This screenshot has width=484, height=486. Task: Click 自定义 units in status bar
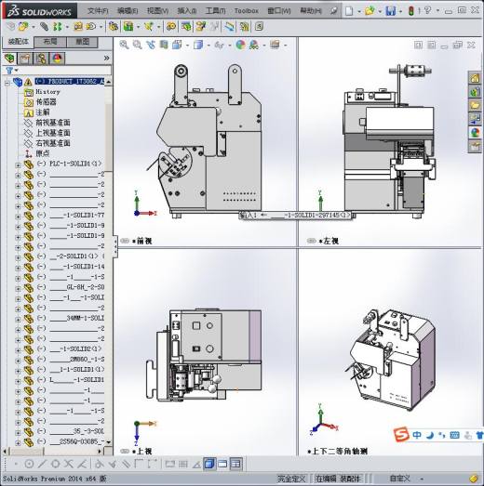point(400,479)
